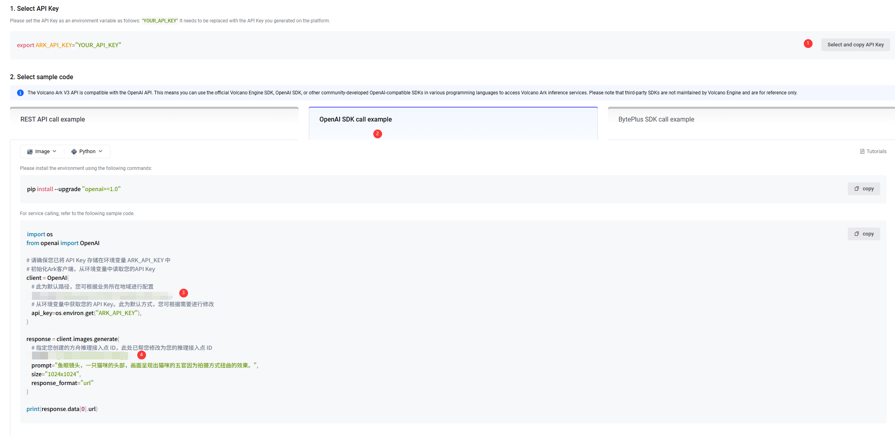
Task: Click red marker number 4 near model ID
Action: pos(141,355)
